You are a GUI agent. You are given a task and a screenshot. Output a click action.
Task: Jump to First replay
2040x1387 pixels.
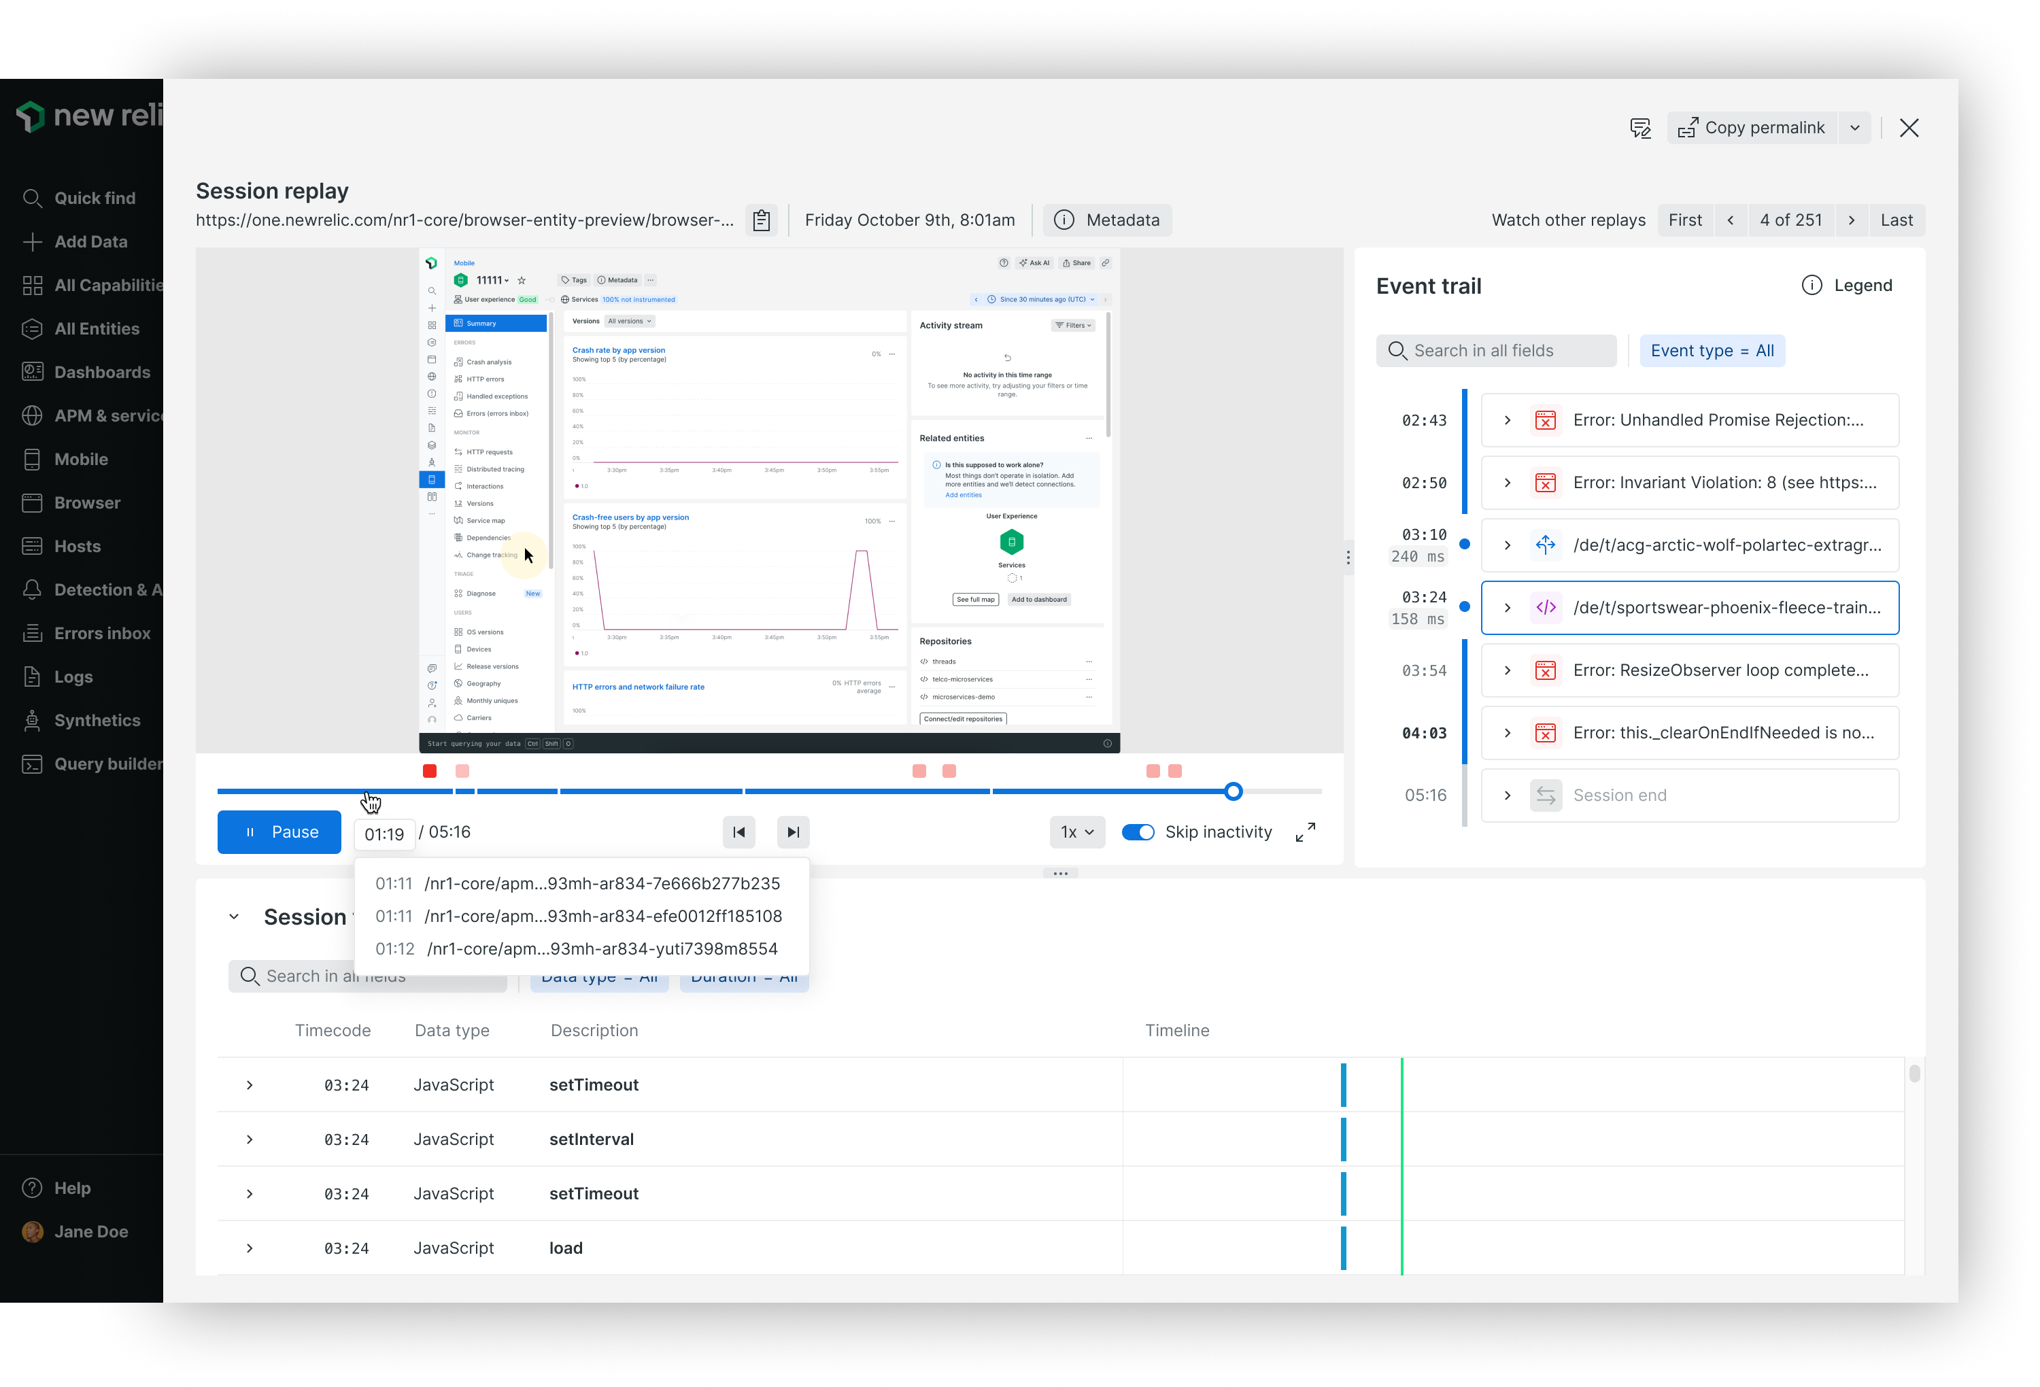(1684, 220)
